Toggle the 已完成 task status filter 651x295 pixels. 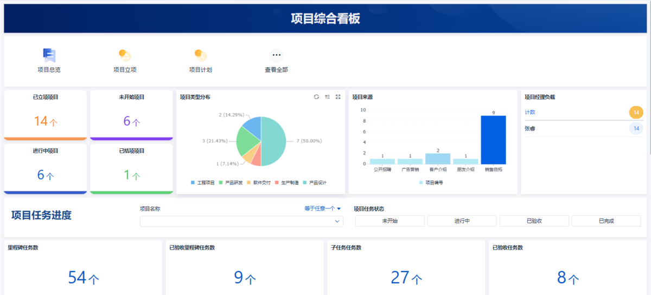606,221
